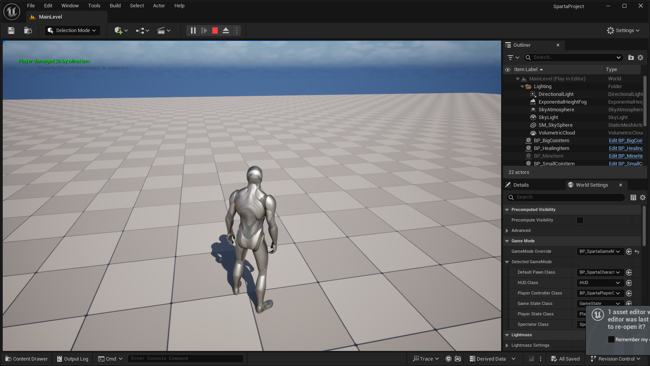
Task: Open the Game State Class dropdown
Action: (600, 304)
